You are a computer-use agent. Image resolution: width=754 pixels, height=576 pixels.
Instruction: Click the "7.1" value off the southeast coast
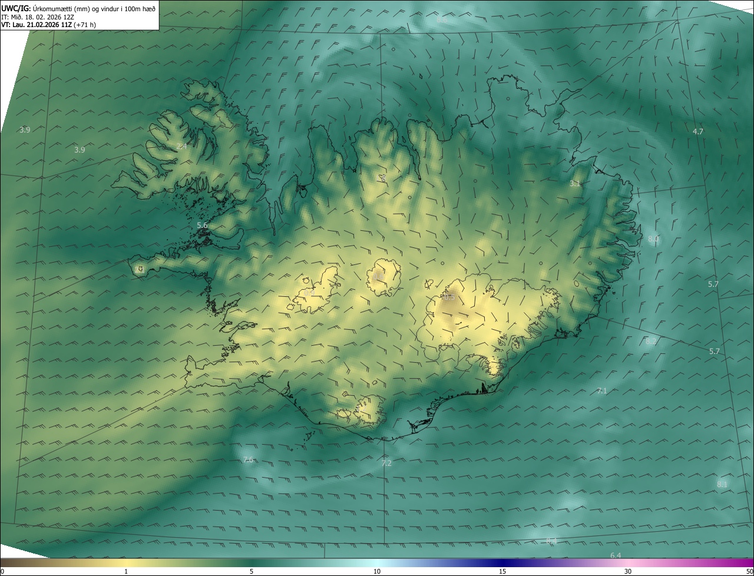click(602, 390)
